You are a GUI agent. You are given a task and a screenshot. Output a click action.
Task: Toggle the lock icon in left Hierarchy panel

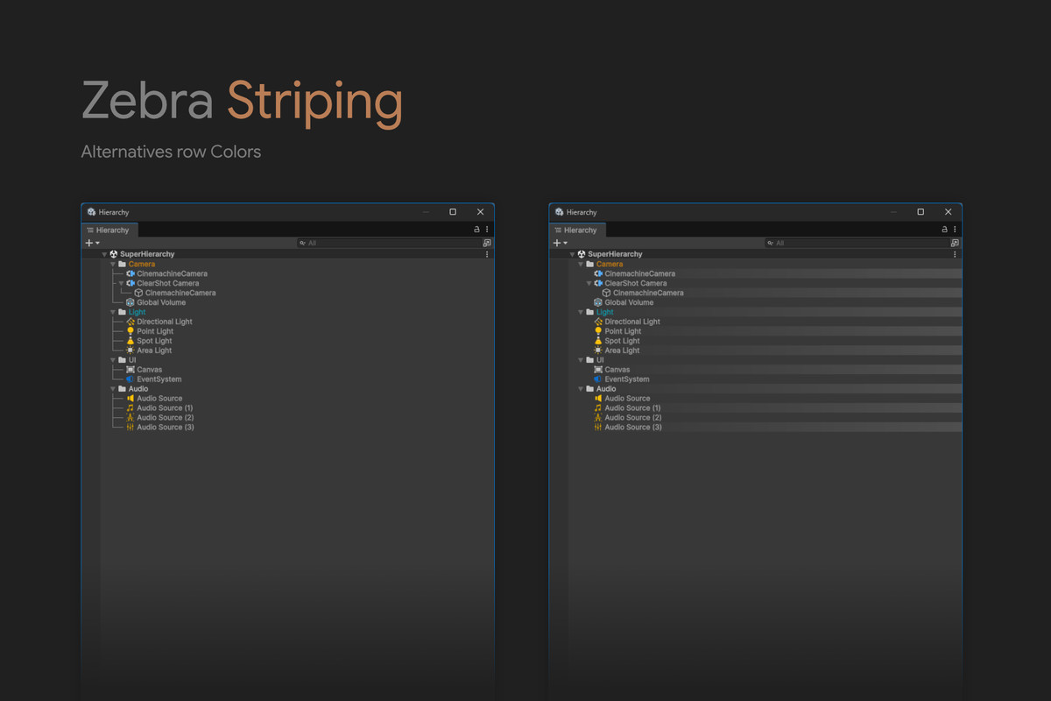click(x=476, y=230)
